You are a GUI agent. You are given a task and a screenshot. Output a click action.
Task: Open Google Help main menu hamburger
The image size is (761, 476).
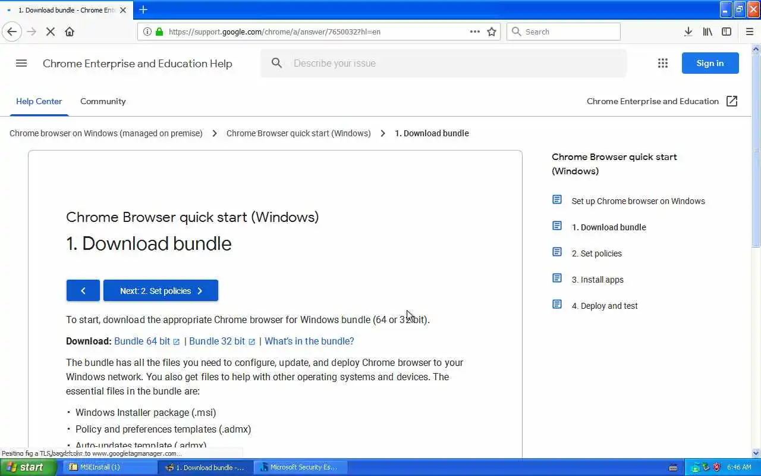point(21,63)
